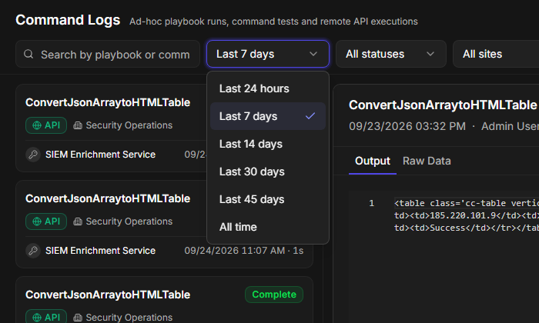
Task: Click building icon beside third Security Operations
Action: click(78, 318)
